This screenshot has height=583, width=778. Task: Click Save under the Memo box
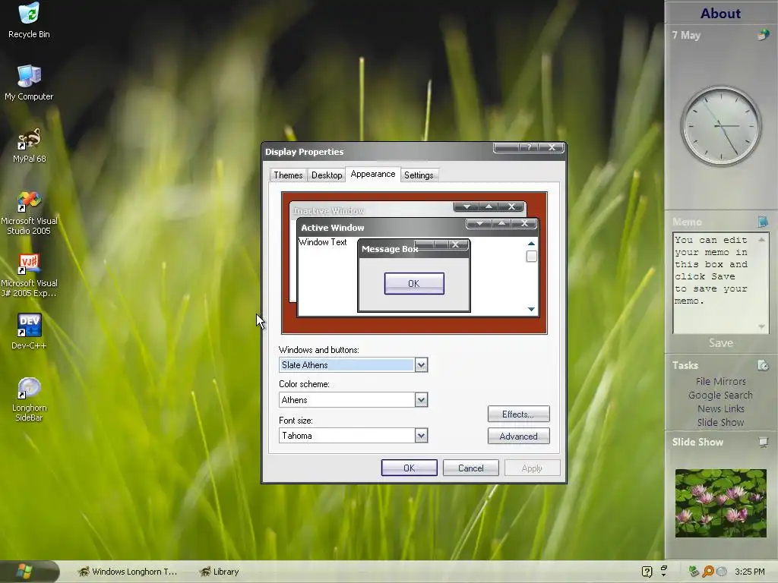click(721, 343)
